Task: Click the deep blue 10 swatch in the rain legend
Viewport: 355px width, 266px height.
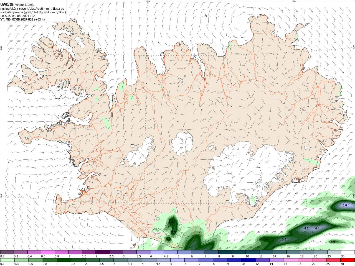Action: [248, 260]
